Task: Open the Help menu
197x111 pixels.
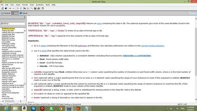Action: click(x=53, y=5)
